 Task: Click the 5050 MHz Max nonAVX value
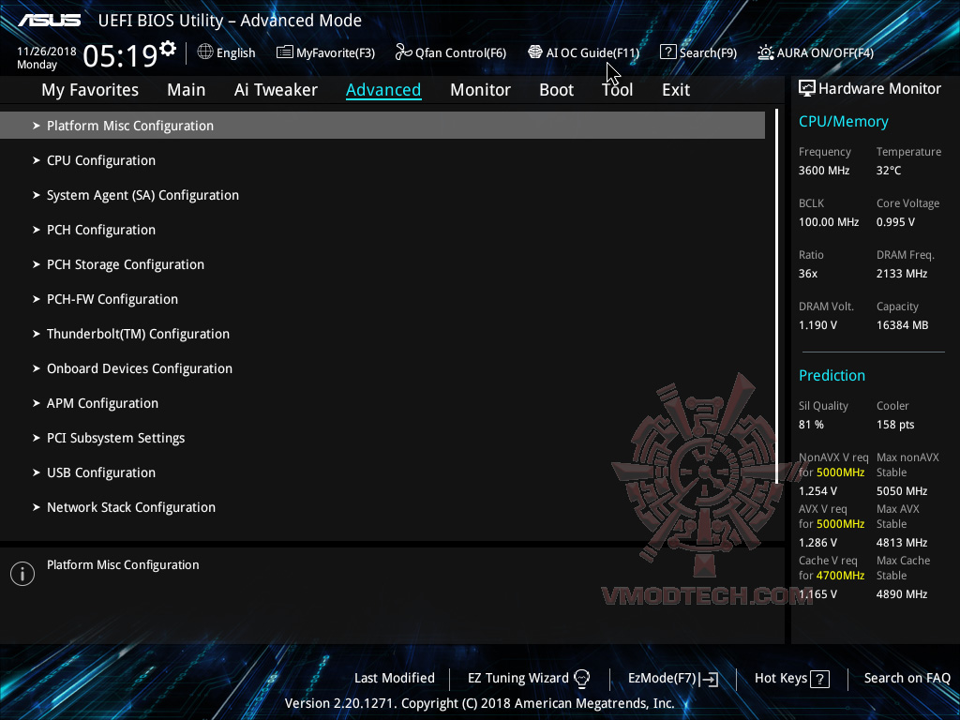click(902, 491)
